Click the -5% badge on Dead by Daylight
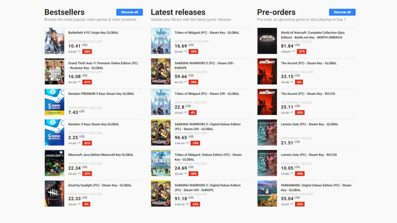Screen dimensions: 397x223 pos(86,204)
